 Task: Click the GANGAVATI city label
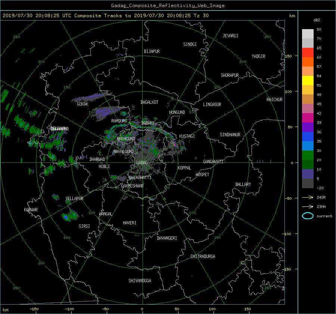point(213,162)
